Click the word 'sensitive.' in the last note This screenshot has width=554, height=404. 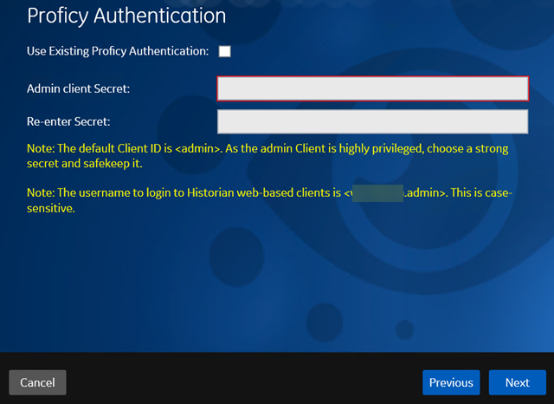51,208
